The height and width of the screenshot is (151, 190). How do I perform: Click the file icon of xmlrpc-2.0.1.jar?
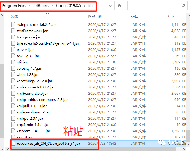tap(13, 118)
